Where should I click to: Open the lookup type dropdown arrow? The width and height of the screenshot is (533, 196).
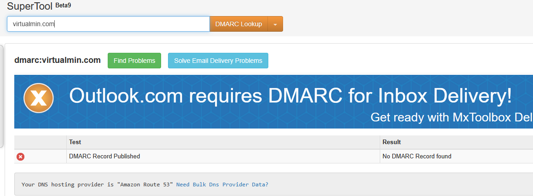(x=275, y=24)
